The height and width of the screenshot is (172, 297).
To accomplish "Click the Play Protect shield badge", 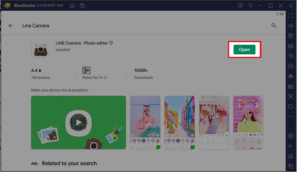I will pyautogui.click(x=111, y=43).
